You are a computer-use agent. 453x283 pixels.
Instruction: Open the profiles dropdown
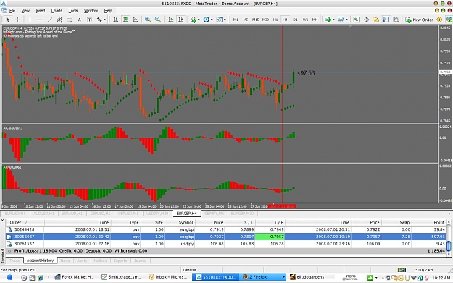pyautogui.click(x=343, y=20)
